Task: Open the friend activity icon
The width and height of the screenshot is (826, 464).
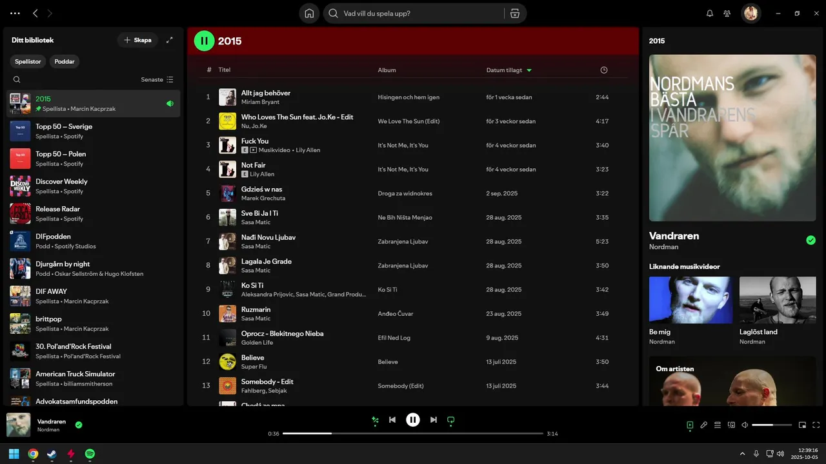Action: (x=727, y=13)
